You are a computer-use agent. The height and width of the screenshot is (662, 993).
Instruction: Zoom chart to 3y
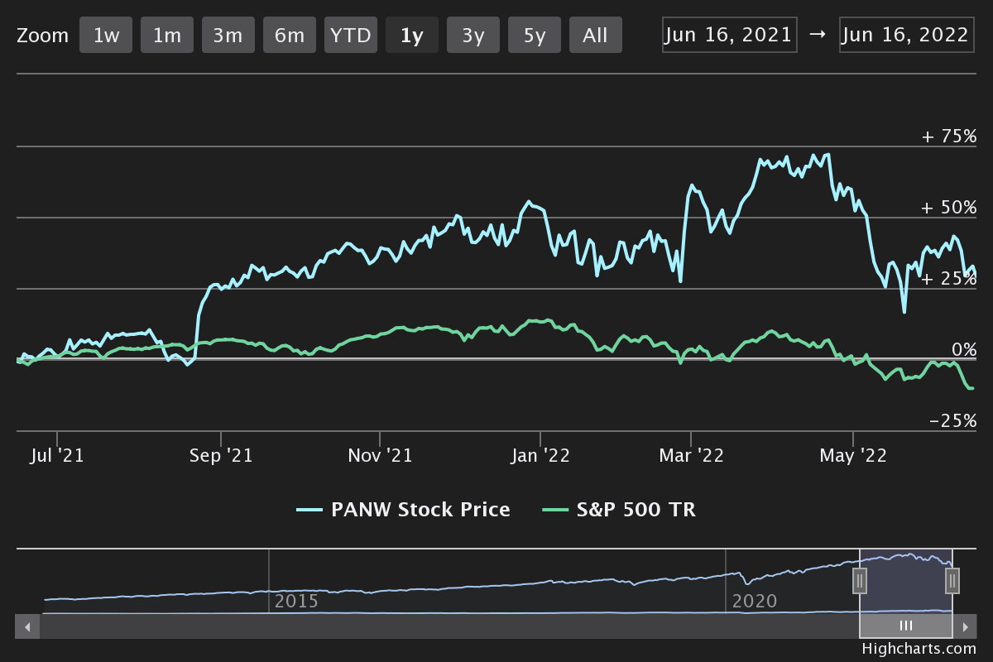(473, 36)
